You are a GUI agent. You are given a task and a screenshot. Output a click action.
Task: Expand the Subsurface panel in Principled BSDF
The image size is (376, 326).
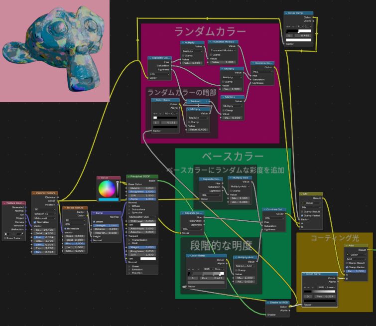(129, 209)
